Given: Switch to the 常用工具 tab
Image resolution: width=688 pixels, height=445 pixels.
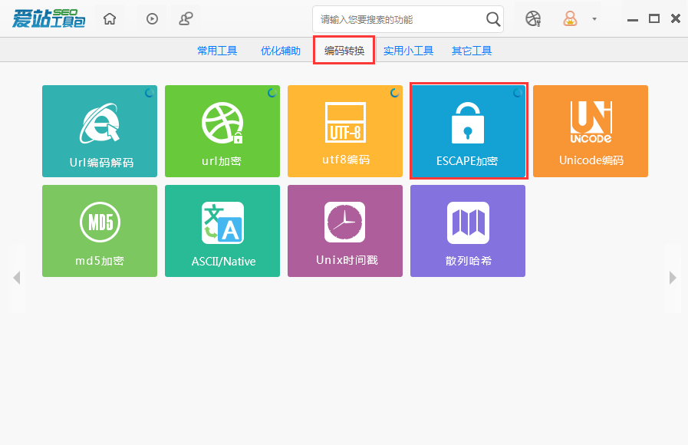Looking at the screenshot, I should (x=217, y=50).
